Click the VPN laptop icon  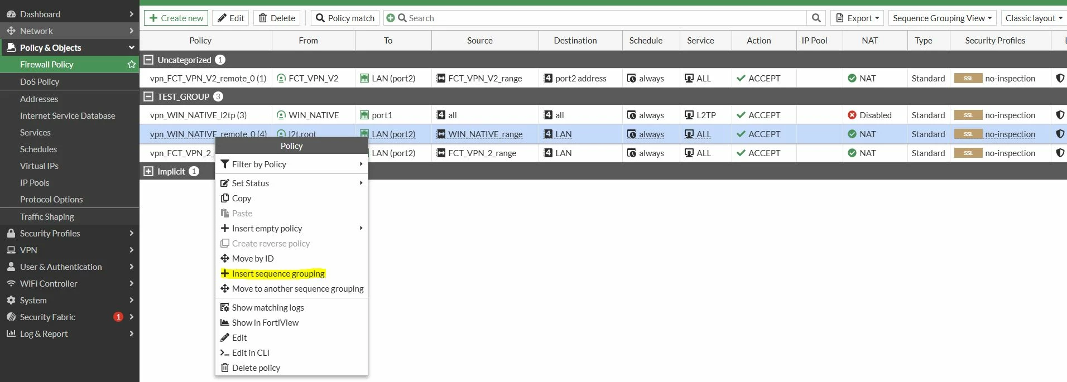pyautogui.click(x=11, y=250)
